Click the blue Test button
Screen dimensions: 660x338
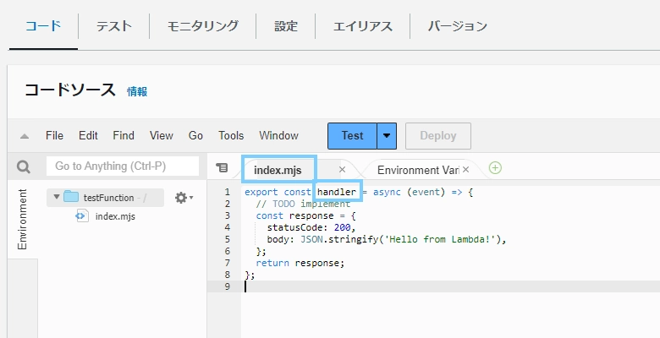coord(352,136)
